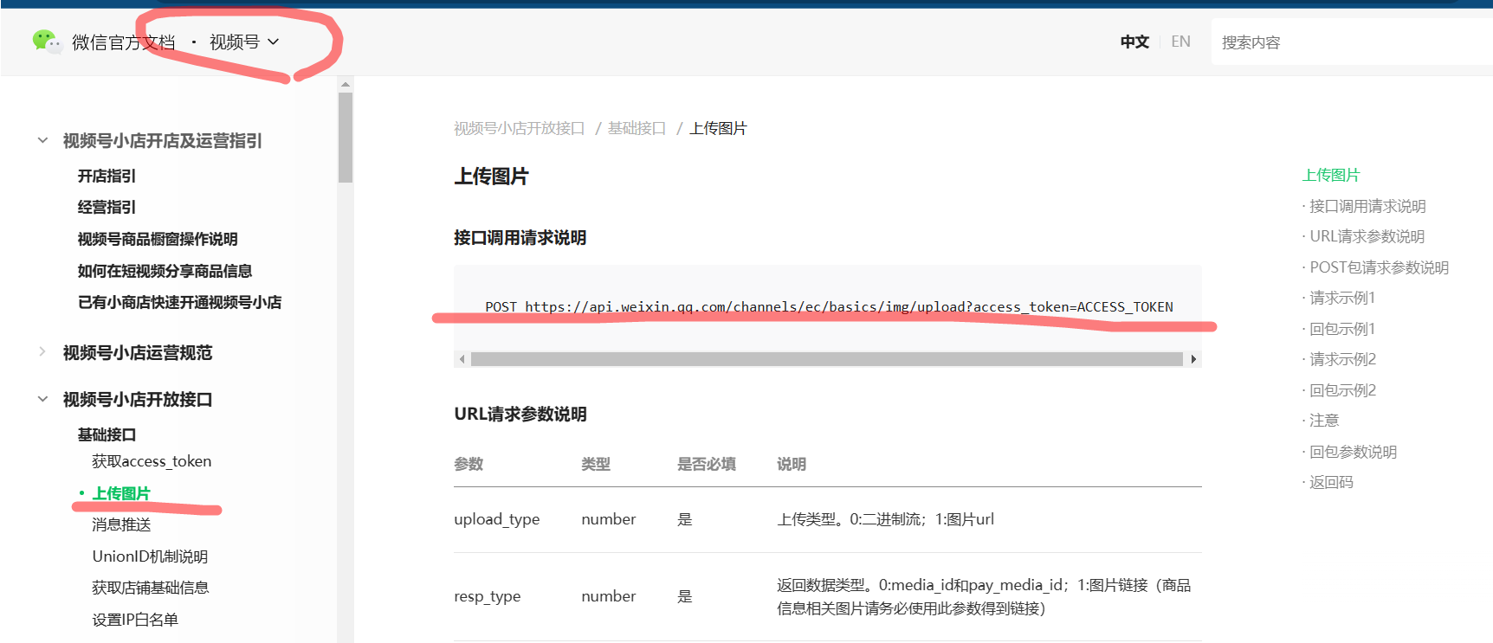Open 基础接口 sidebar group

107,434
